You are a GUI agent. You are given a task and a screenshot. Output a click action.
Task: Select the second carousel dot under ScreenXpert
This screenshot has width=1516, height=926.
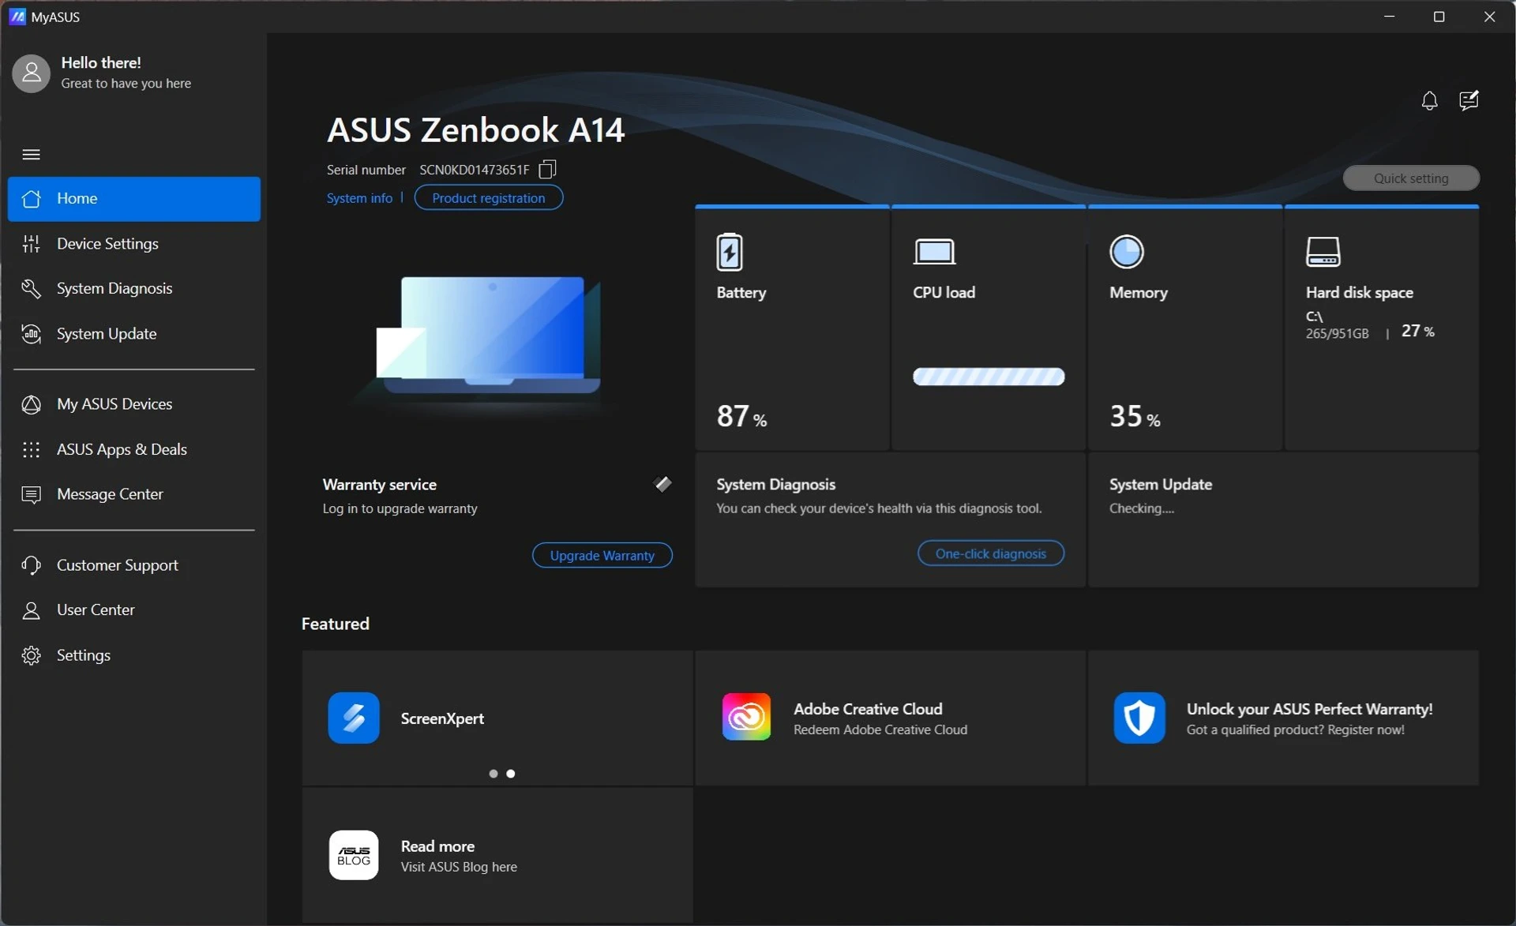click(x=511, y=774)
